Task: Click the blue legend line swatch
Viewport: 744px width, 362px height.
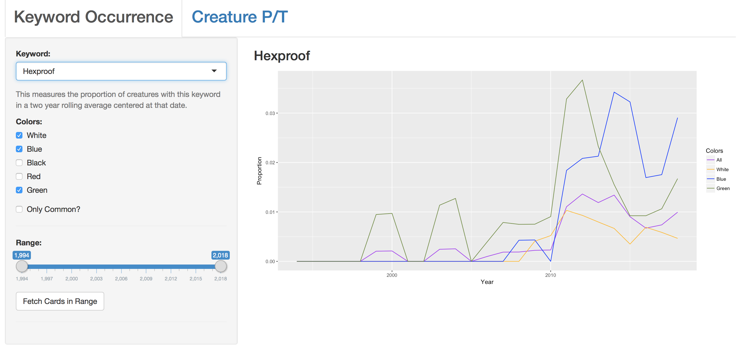Action: click(x=711, y=179)
